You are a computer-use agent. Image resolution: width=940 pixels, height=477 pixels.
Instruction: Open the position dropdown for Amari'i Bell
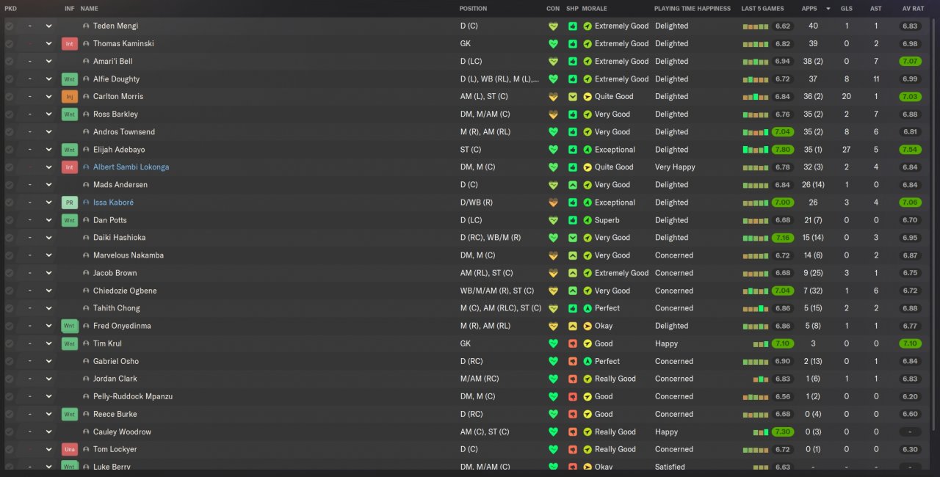pyautogui.click(x=48, y=61)
